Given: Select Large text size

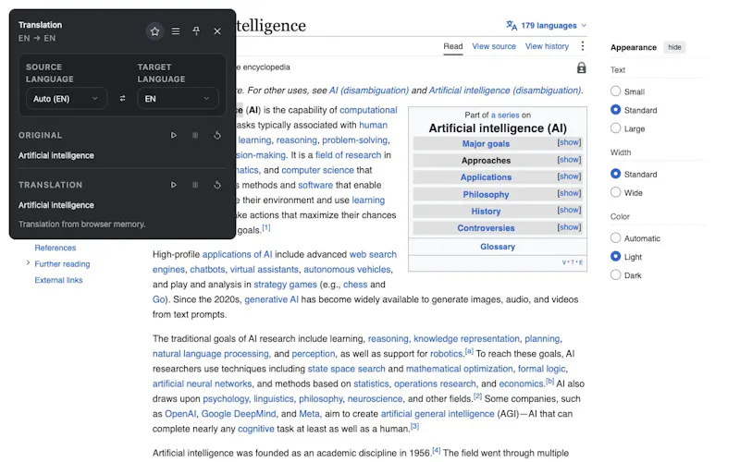Looking at the screenshot, I should coord(615,128).
